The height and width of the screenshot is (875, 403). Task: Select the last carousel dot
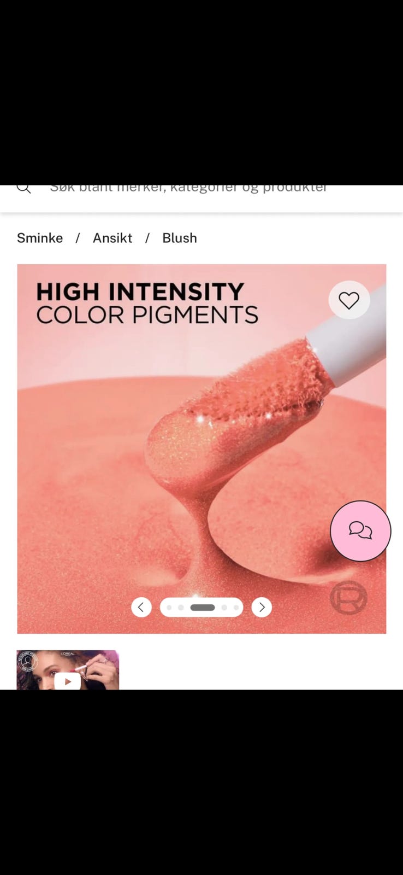coord(236,608)
